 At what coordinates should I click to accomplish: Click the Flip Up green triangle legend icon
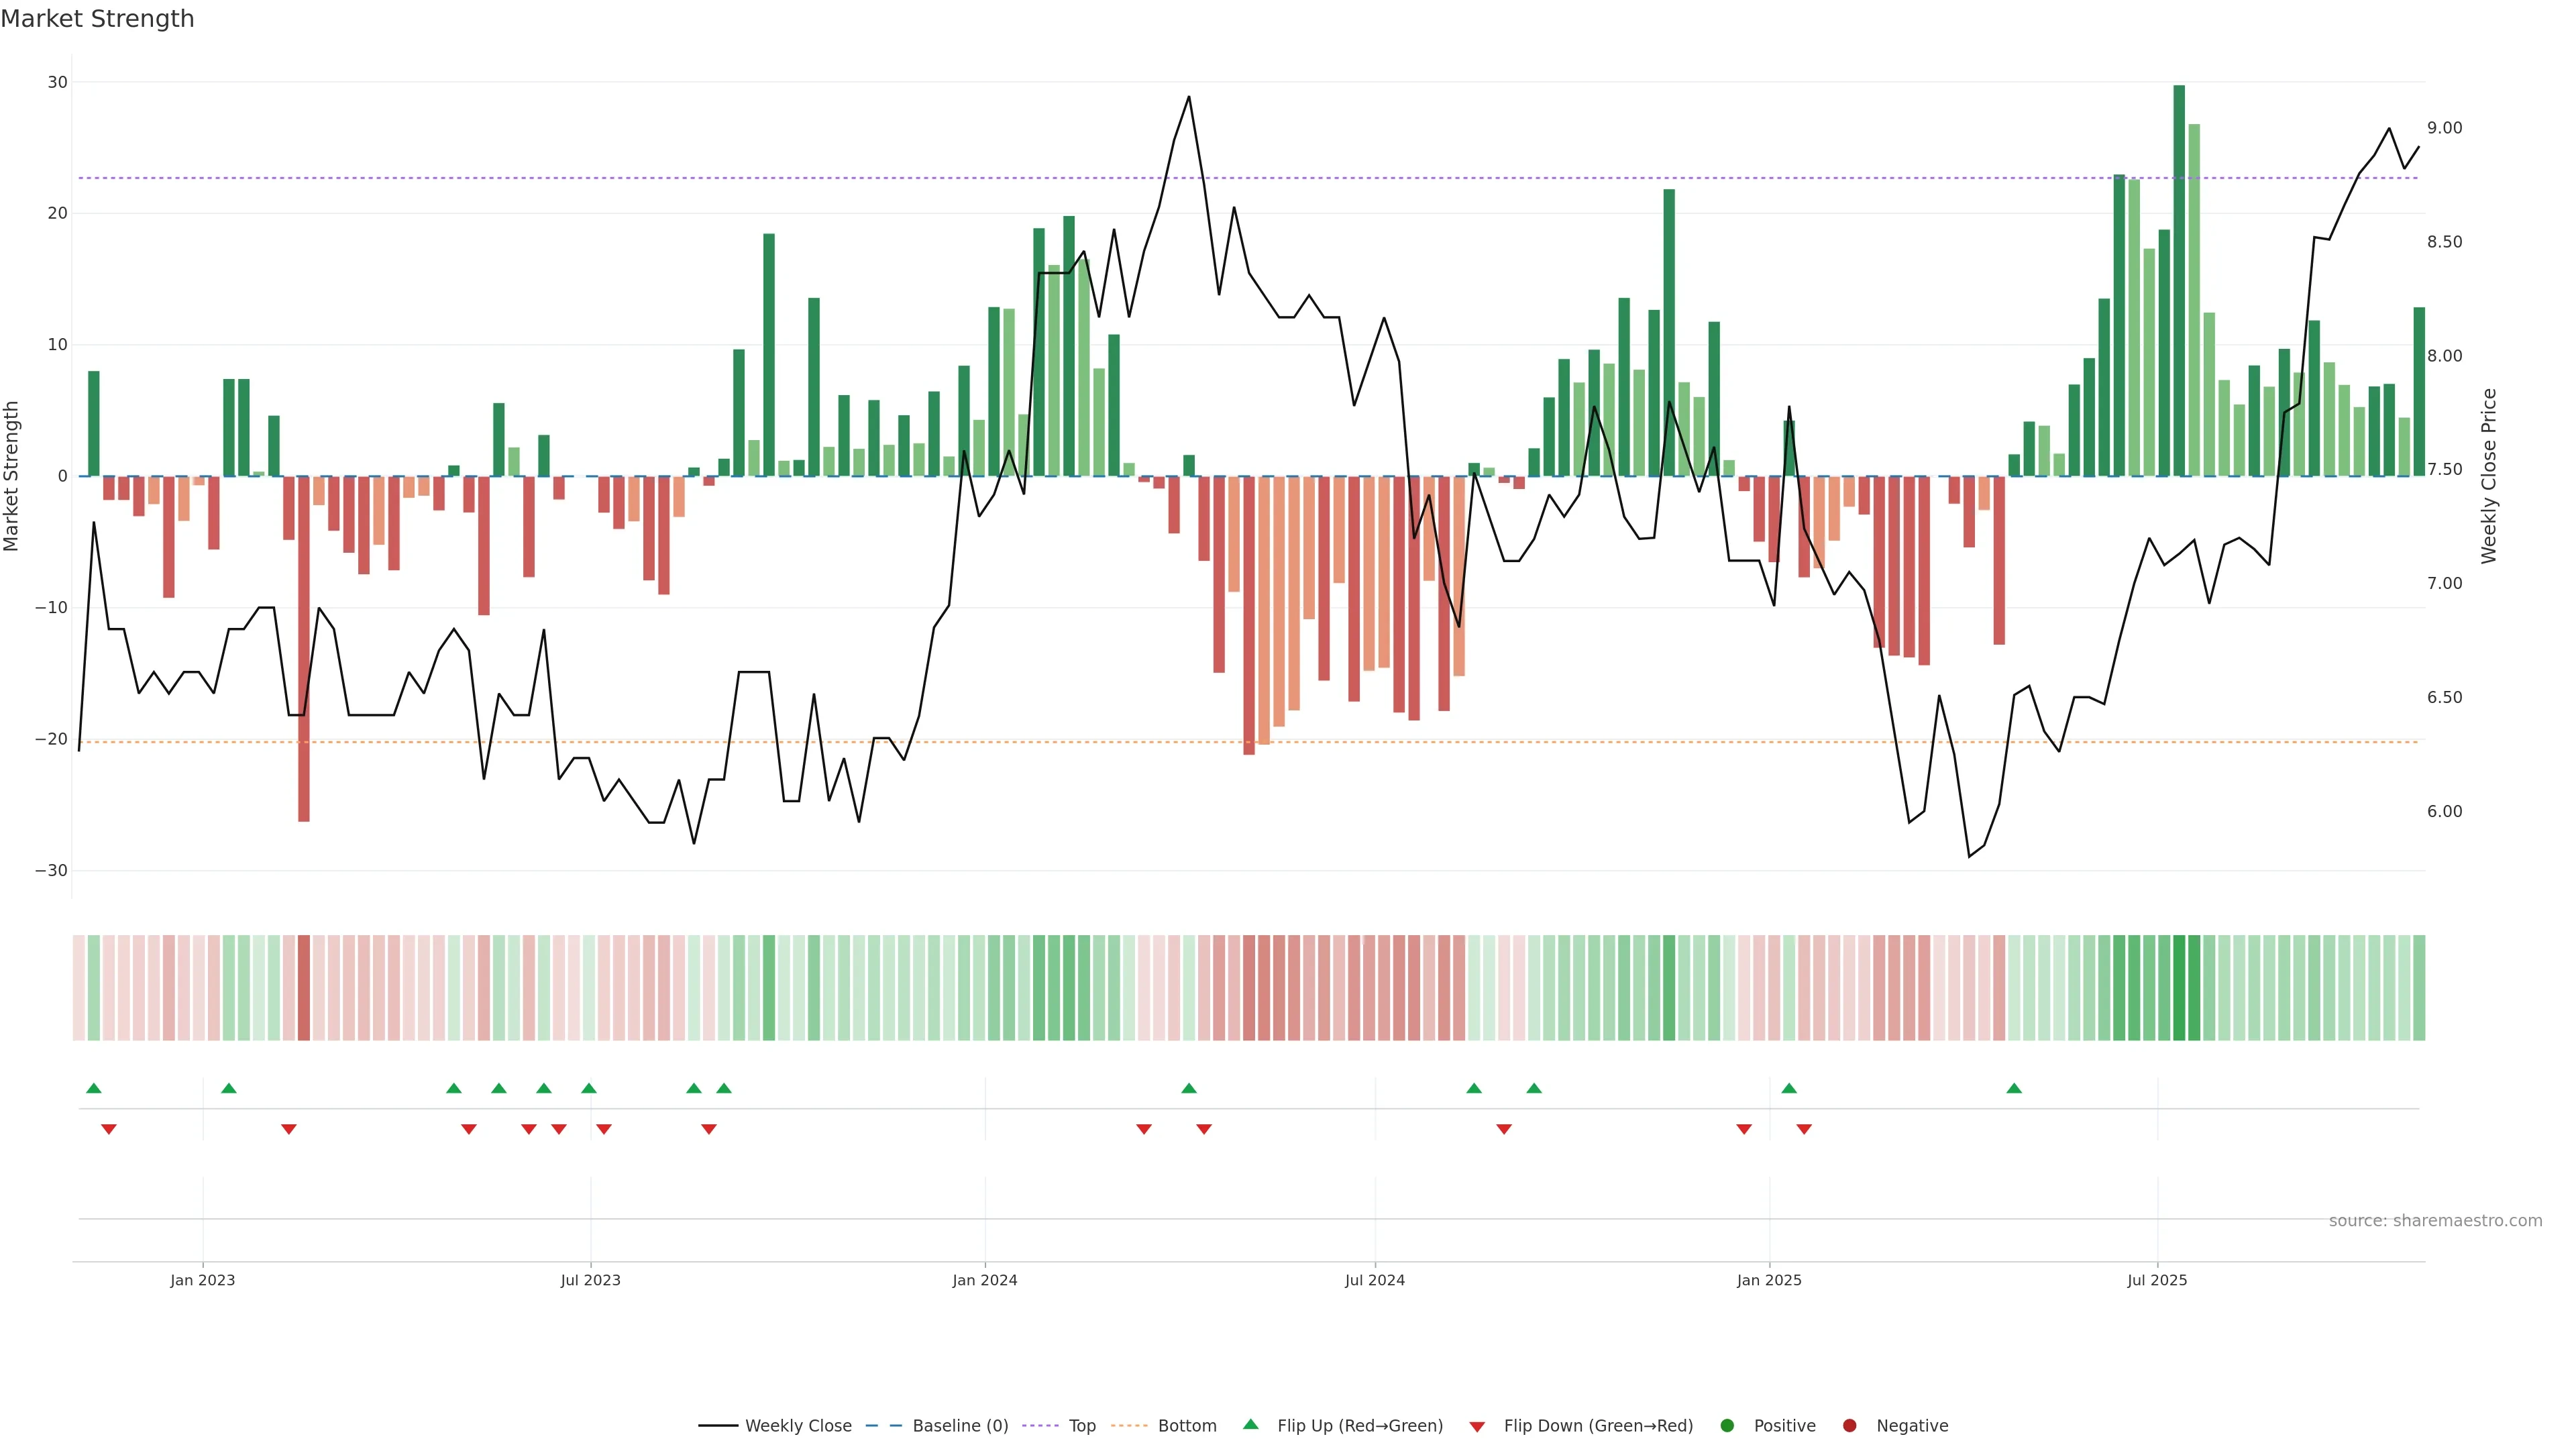pyautogui.click(x=1250, y=1425)
